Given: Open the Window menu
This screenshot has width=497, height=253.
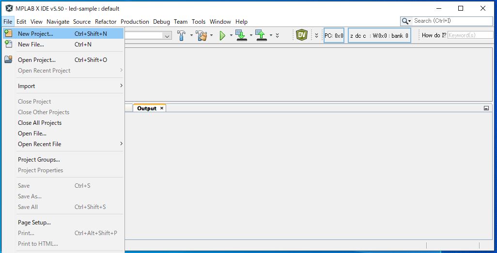Looking at the screenshot, I should (220, 22).
